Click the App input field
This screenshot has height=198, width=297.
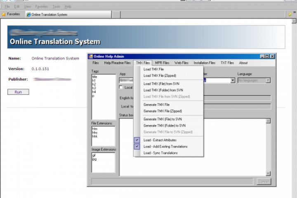click(126, 80)
